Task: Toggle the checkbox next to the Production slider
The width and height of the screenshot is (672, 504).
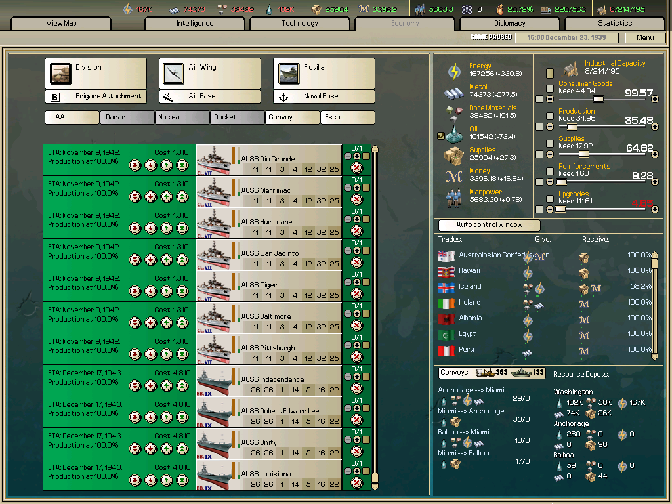Action: point(549,117)
